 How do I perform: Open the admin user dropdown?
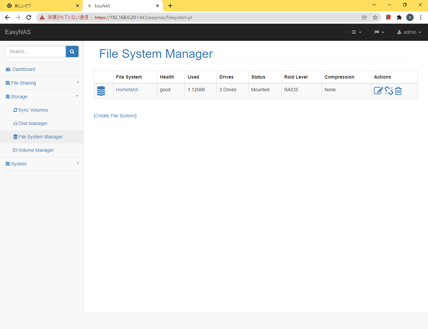409,32
